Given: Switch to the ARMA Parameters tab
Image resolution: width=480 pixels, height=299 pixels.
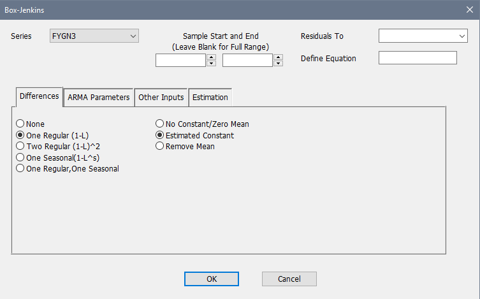Looking at the screenshot, I should pos(98,98).
